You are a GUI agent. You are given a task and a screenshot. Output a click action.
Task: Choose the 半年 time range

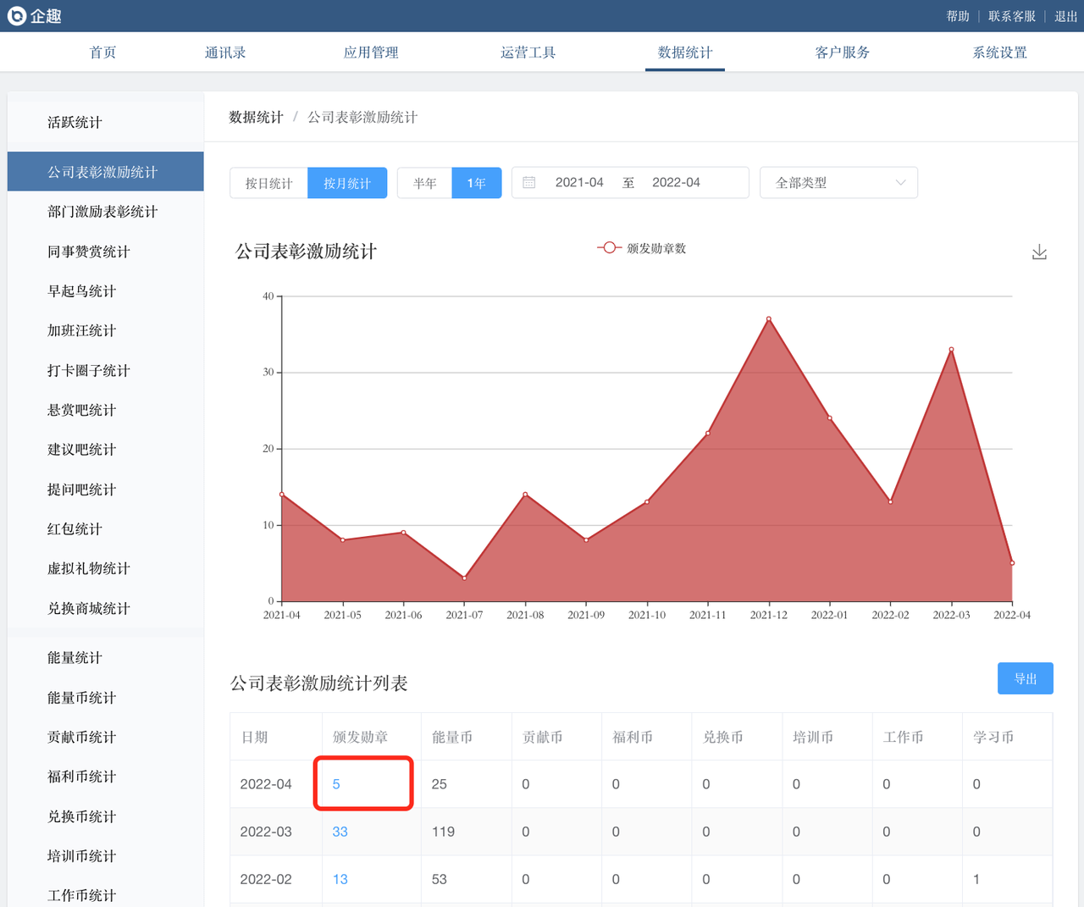[424, 183]
